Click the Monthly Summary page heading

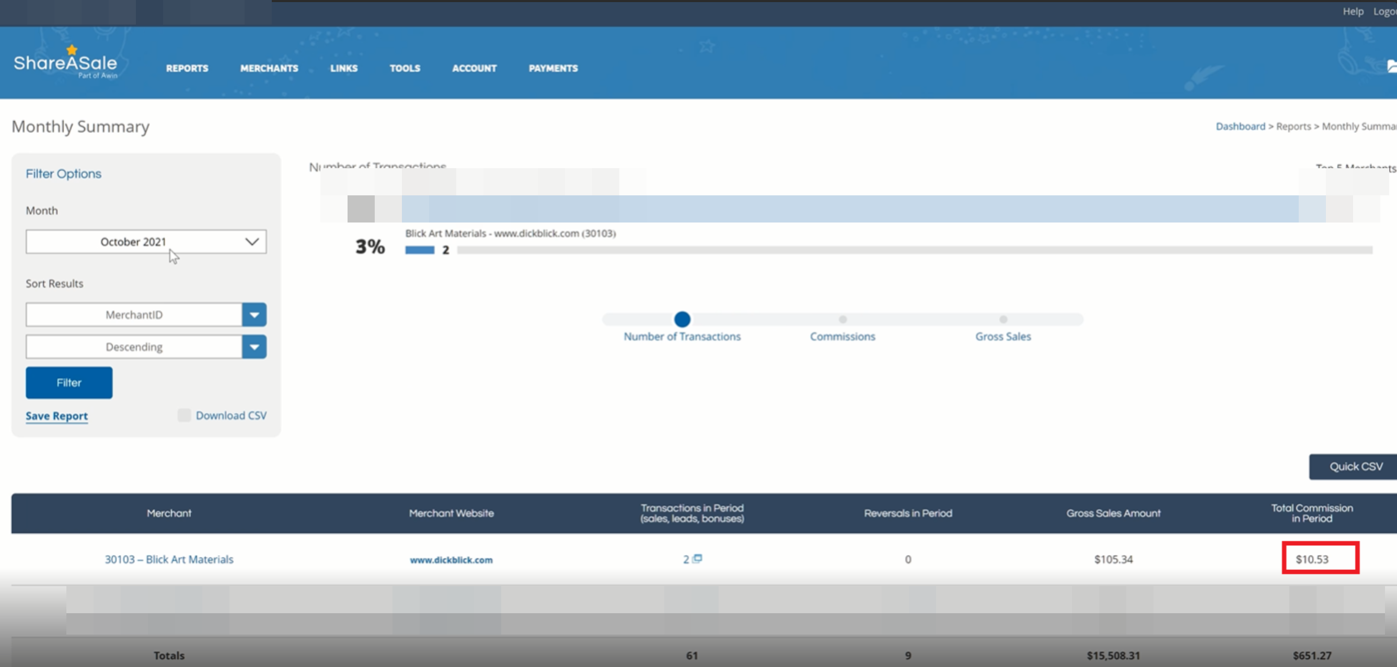pos(80,127)
